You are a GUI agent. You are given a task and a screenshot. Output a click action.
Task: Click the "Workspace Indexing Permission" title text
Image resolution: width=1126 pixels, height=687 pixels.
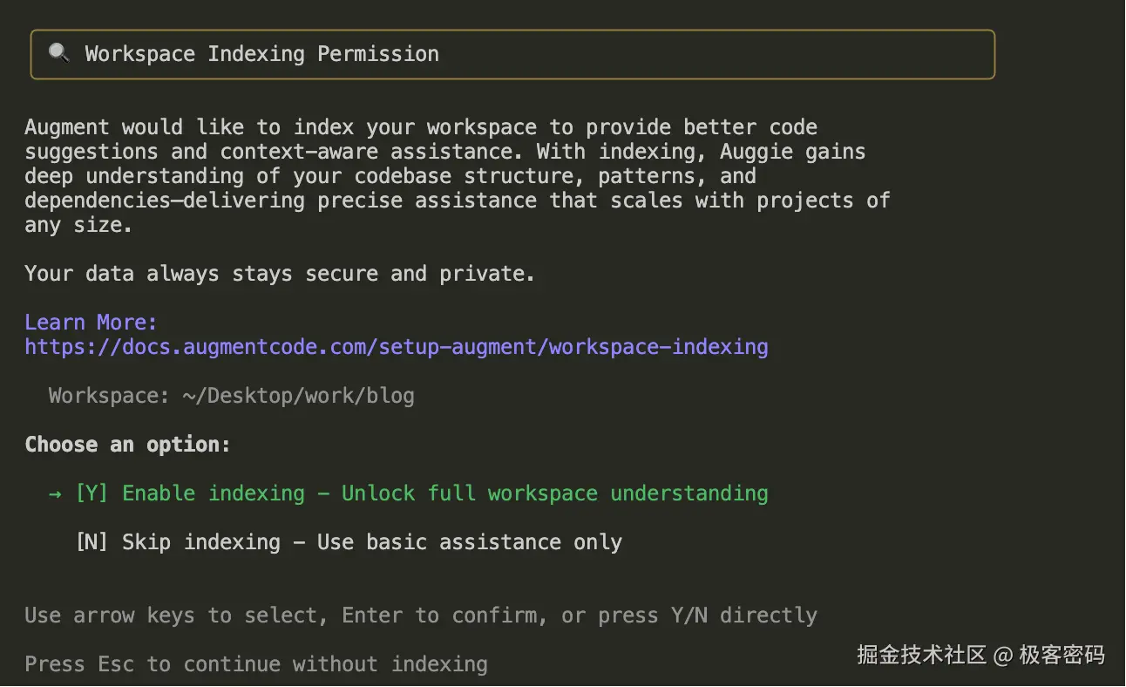[261, 54]
